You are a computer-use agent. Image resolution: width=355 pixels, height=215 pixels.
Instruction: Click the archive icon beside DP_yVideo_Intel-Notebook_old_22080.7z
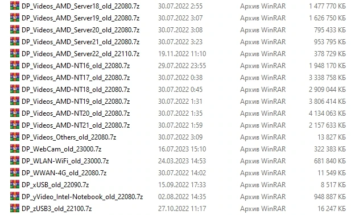click(x=15, y=196)
